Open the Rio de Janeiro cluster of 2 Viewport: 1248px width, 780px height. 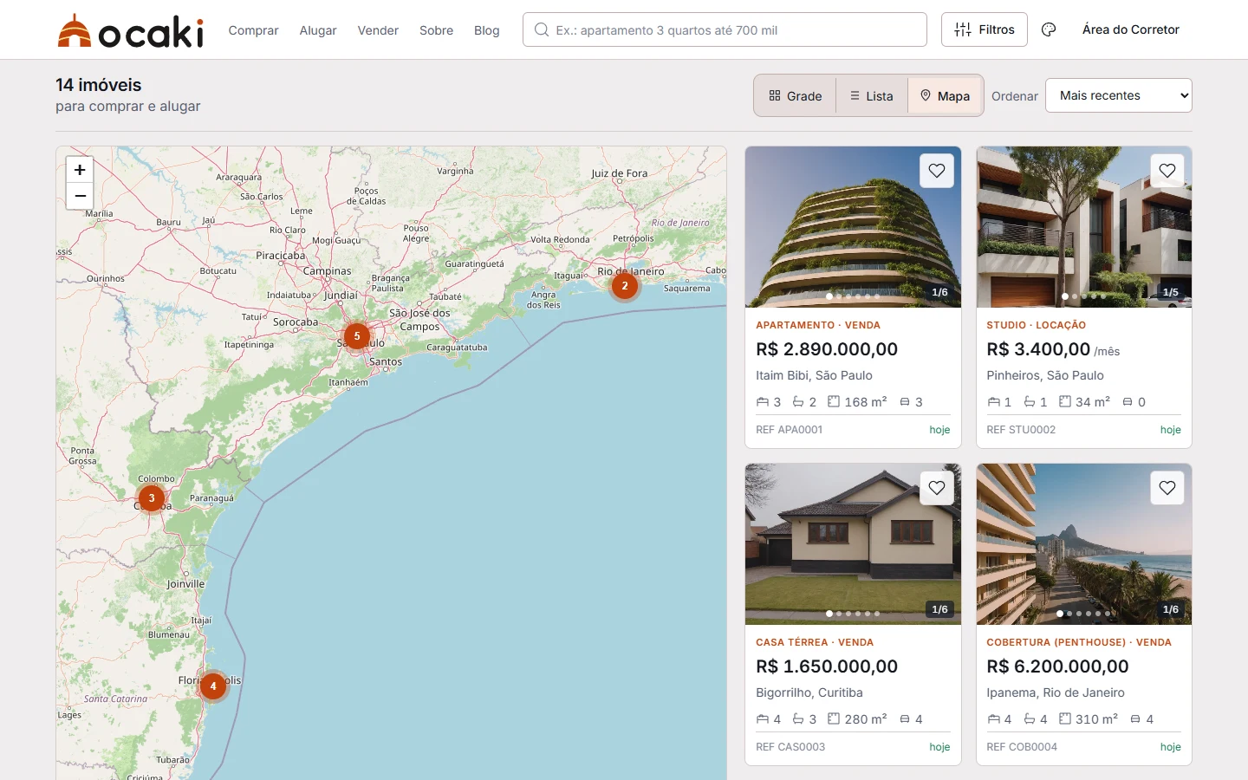click(x=625, y=286)
